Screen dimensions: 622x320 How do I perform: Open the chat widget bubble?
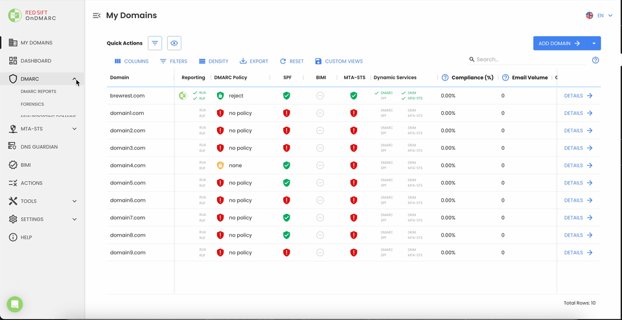pos(15,304)
